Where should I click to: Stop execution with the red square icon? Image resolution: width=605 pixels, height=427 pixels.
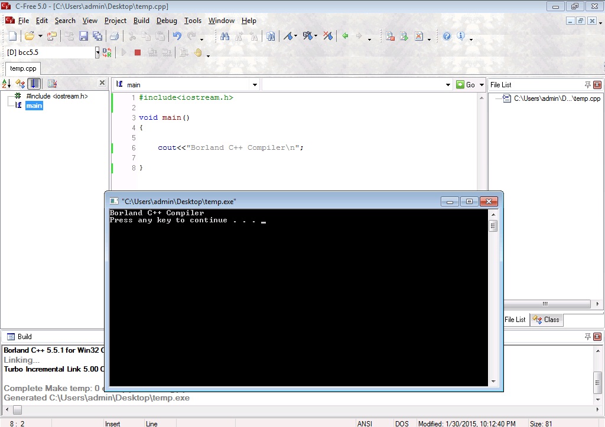(x=137, y=52)
